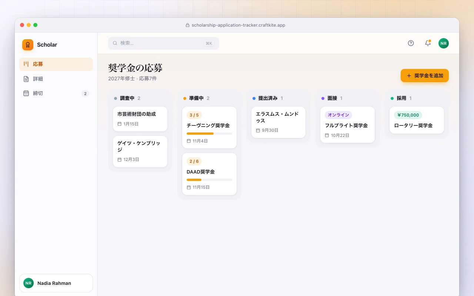
Task: Click calendar icon beside 11月4日
Action: pyautogui.click(x=189, y=141)
